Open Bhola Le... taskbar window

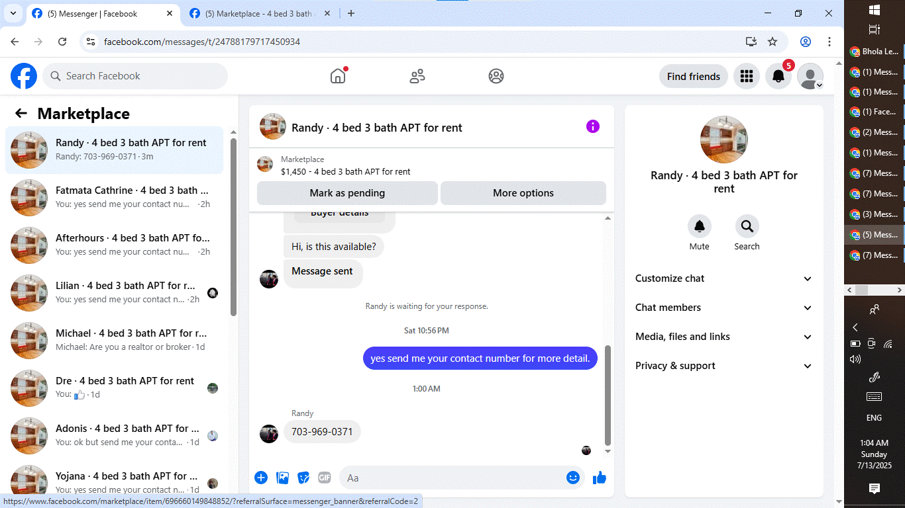coord(875,52)
